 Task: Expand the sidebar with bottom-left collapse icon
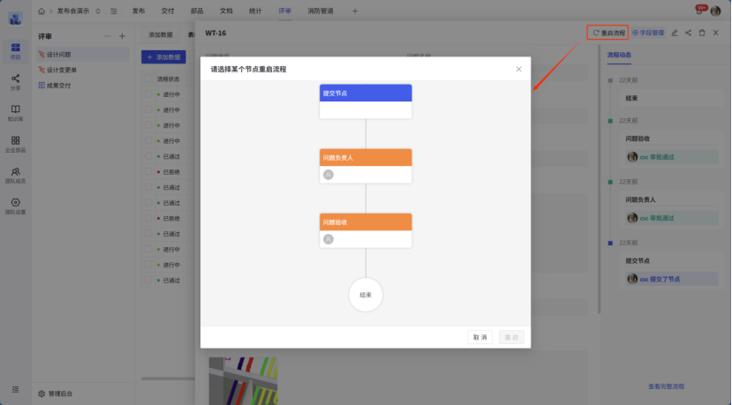click(x=16, y=389)
